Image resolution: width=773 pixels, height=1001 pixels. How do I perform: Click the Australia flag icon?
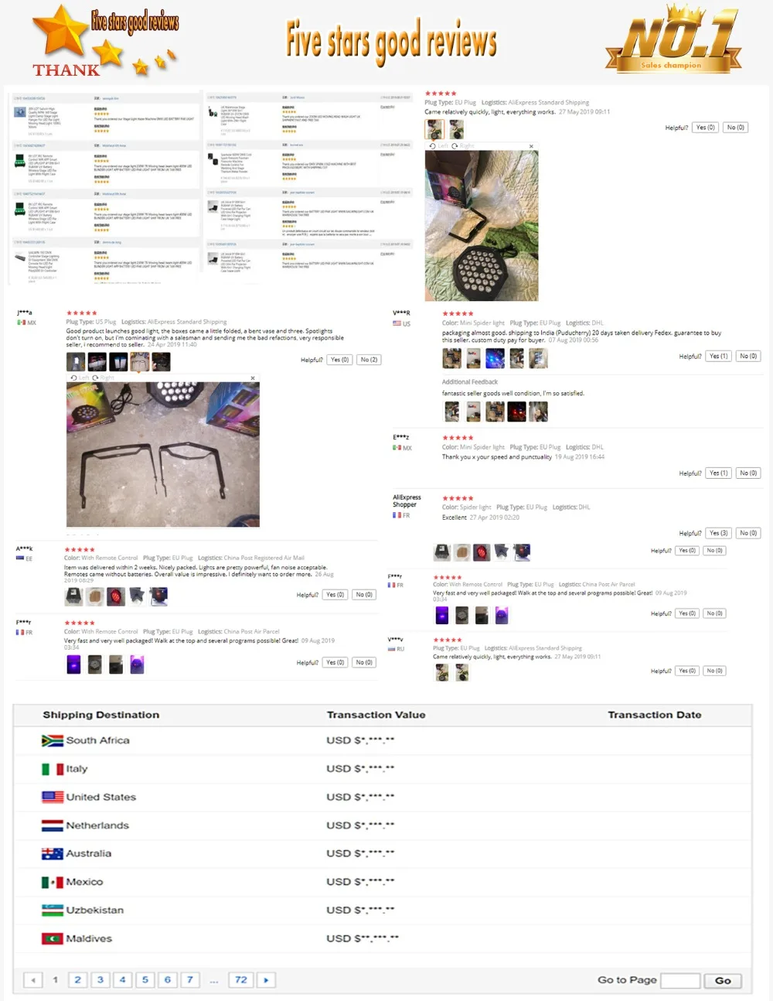point(53,854)
